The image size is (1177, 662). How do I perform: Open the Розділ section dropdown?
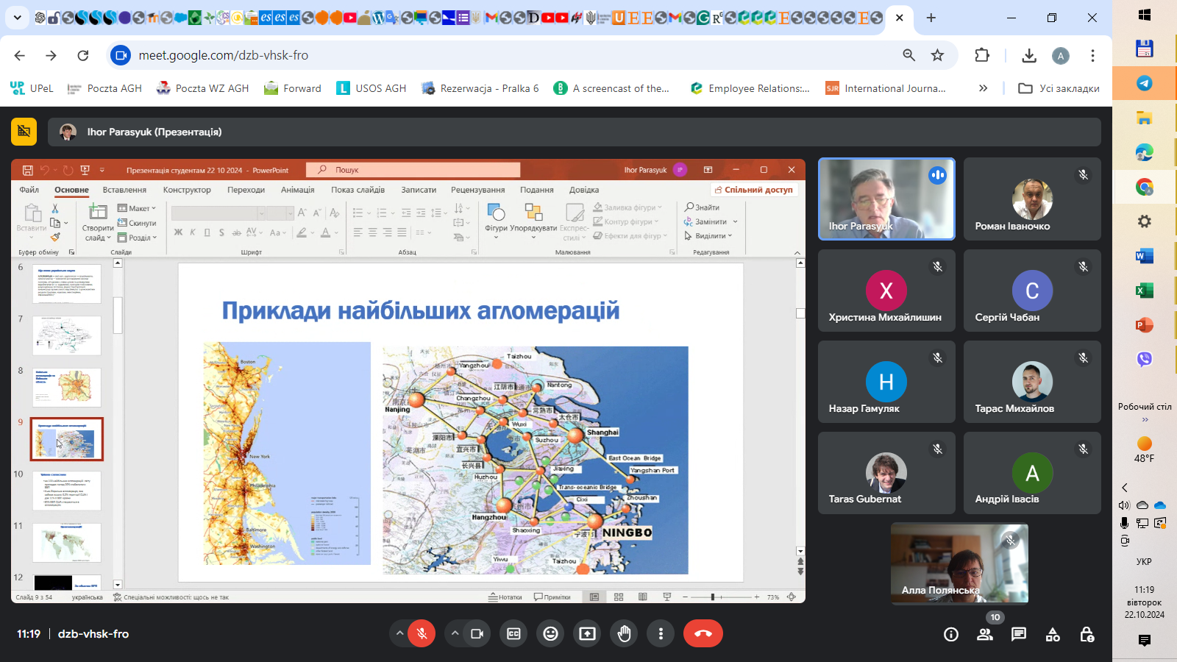(x=137, y=238)
